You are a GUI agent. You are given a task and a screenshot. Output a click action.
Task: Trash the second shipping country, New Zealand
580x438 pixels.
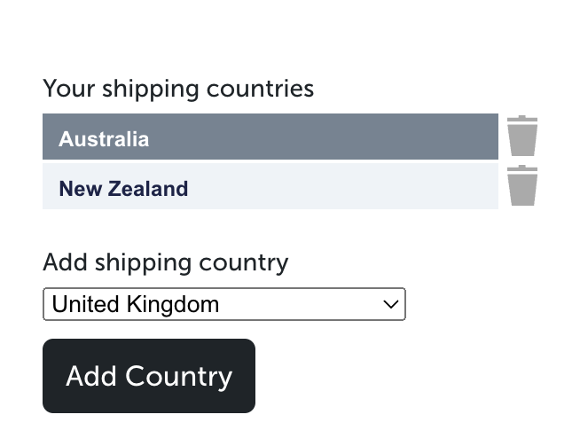pyautogui.click(x=522, y=185)
